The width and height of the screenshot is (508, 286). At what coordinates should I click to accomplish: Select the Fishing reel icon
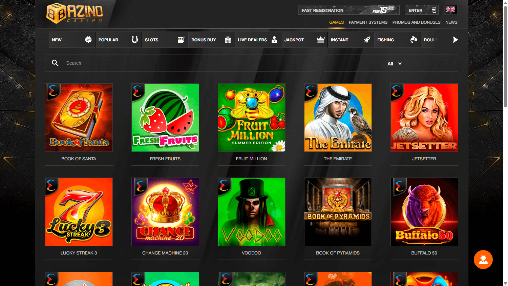(413, 40)
